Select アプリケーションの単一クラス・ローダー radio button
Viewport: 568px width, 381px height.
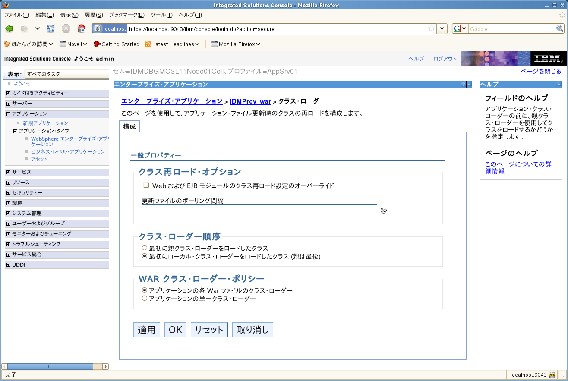pyautogui.click(x=145, y=298)
